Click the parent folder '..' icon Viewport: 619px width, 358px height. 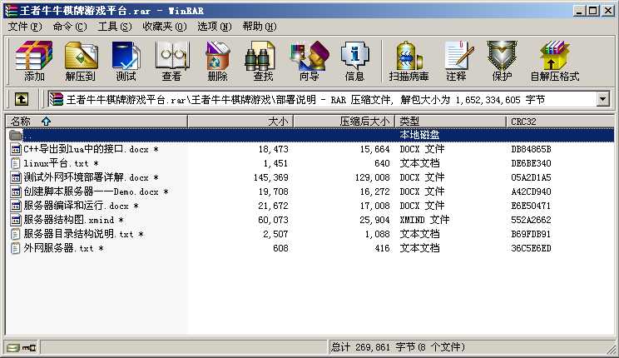(x=16, y=135)
